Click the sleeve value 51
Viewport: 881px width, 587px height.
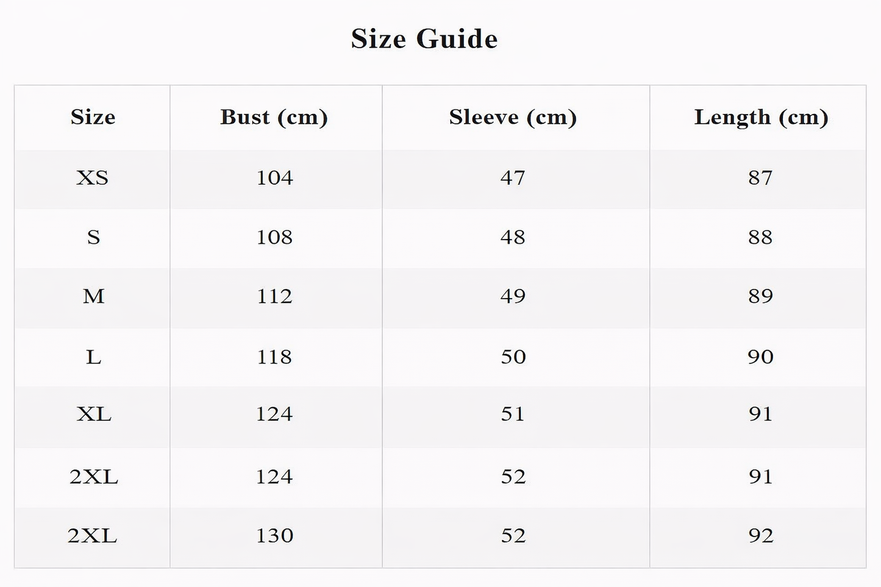coord(513,414)
